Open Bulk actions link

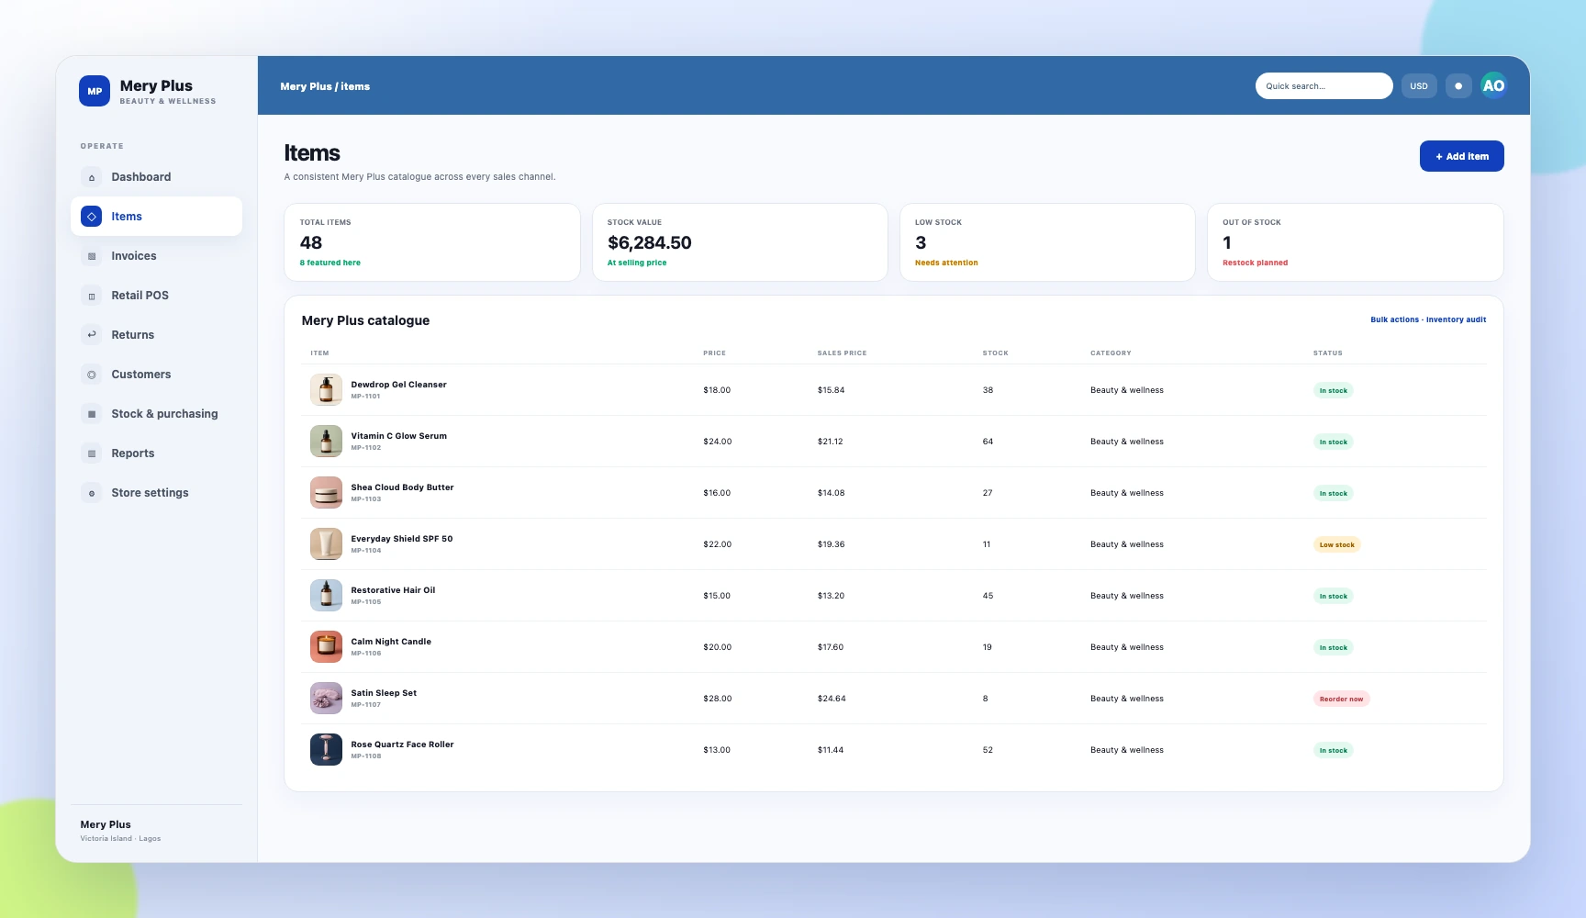(x=1394, y=319)
